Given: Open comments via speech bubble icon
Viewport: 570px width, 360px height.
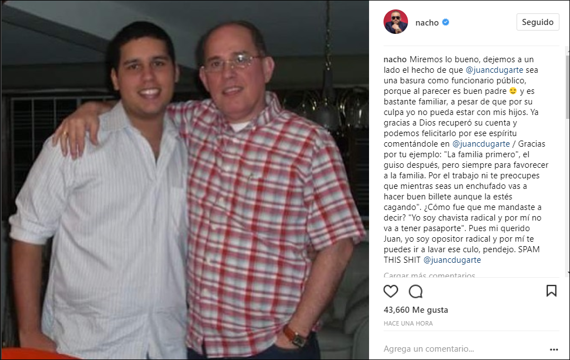Looking at the screenshot, I should 415,291.
